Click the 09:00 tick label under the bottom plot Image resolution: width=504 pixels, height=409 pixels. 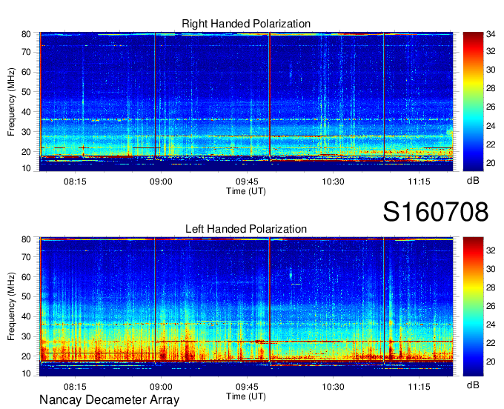[x=161, y=387]
